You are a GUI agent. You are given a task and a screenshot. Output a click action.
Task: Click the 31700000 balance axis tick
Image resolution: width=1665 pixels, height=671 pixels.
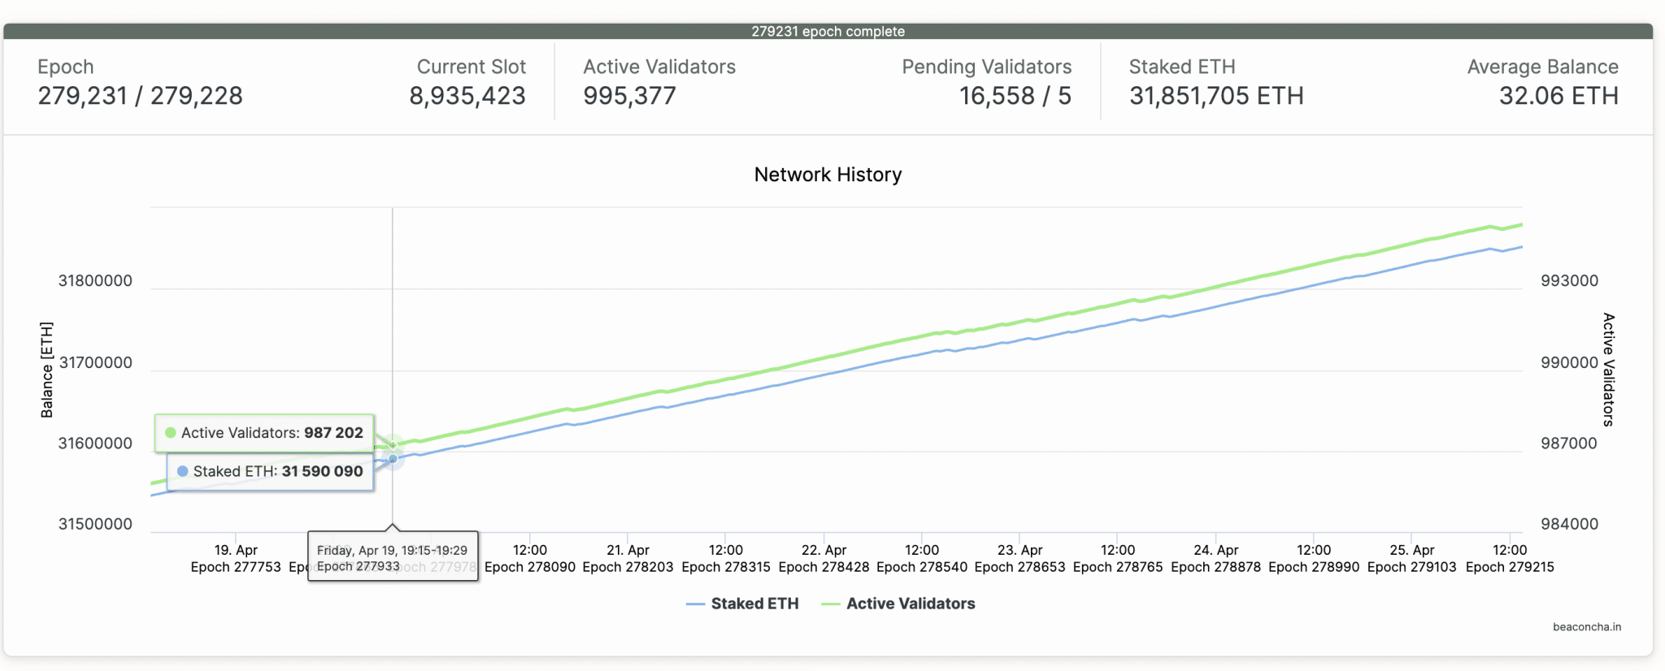[95, 363]
